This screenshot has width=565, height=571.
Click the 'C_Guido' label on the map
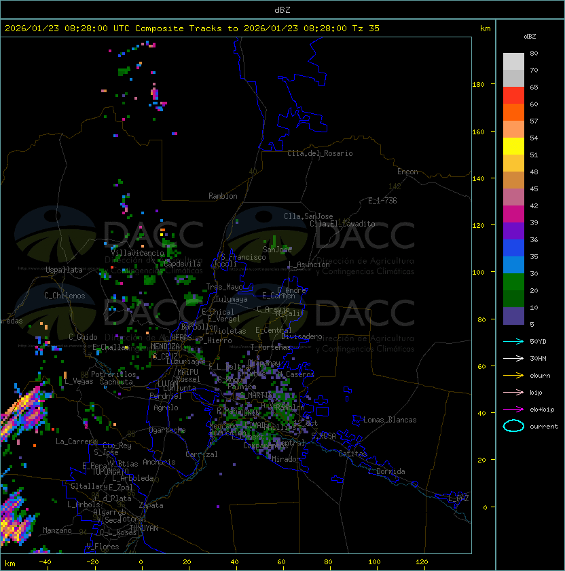(83, 337)
